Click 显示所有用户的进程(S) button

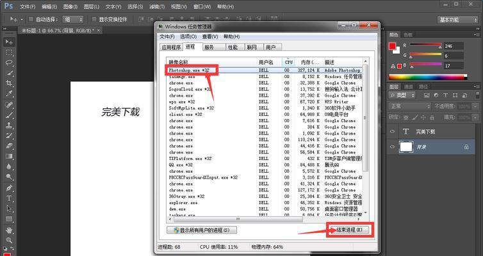coord(202,230)
